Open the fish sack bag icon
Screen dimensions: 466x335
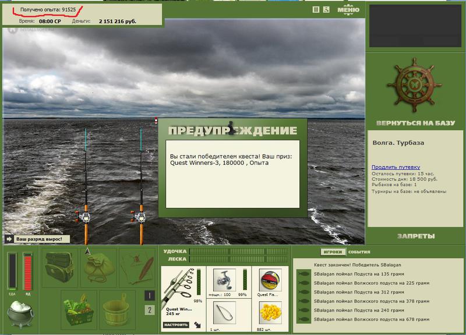tap(98, 267)
